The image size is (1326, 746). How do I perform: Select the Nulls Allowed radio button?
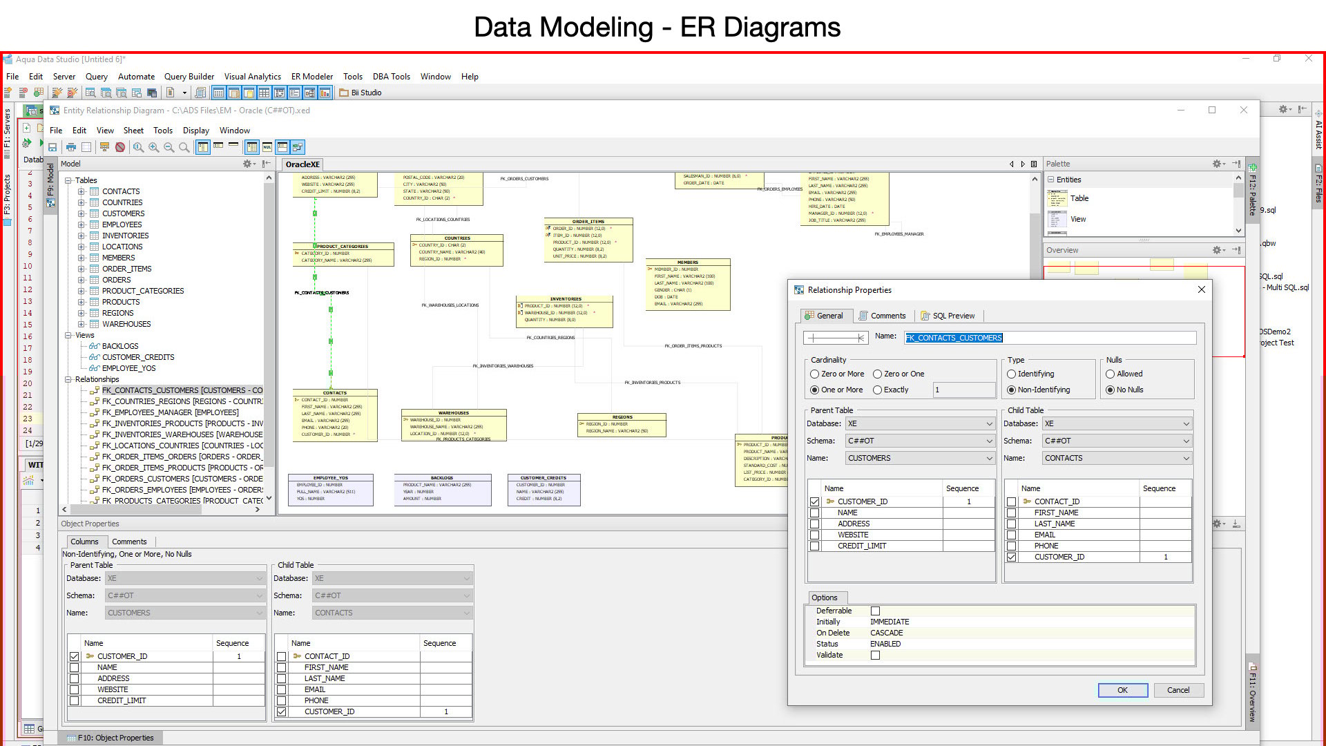tap(1110, 374)
